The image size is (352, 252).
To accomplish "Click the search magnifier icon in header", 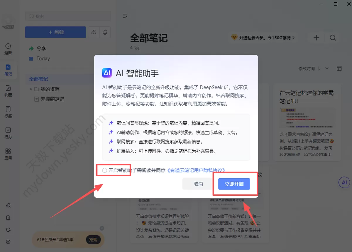I will point(333,38).
